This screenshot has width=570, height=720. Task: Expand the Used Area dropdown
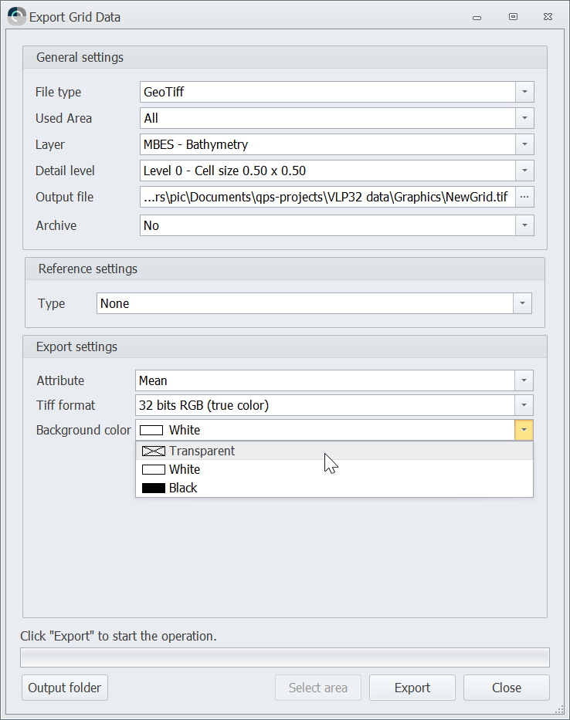[x=524, y=118]
